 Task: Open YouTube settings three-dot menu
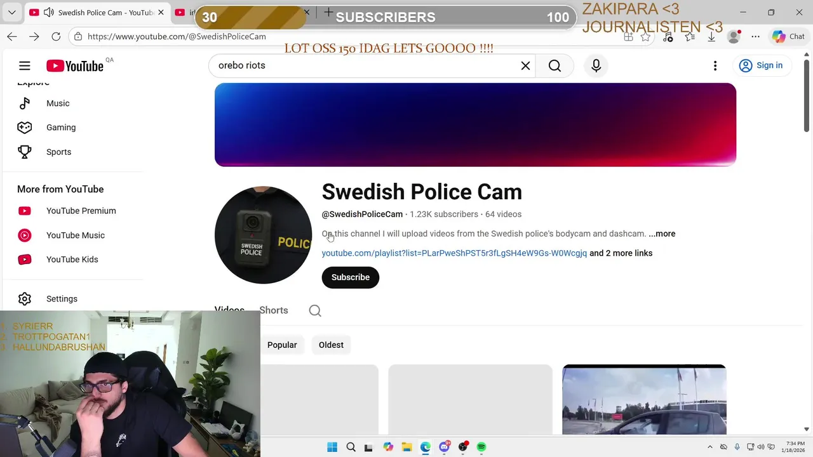pyautogui.click(x=715, y=65)
